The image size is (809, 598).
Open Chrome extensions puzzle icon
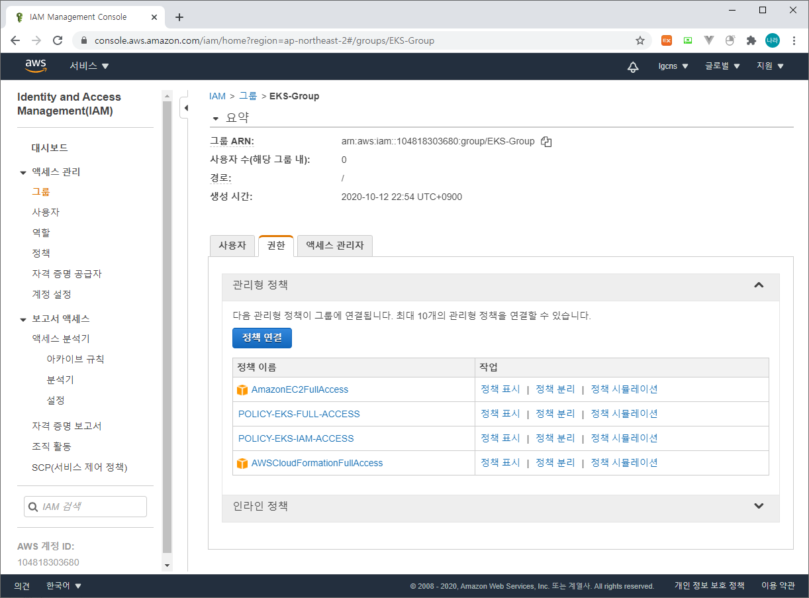[x=751, y=40]
